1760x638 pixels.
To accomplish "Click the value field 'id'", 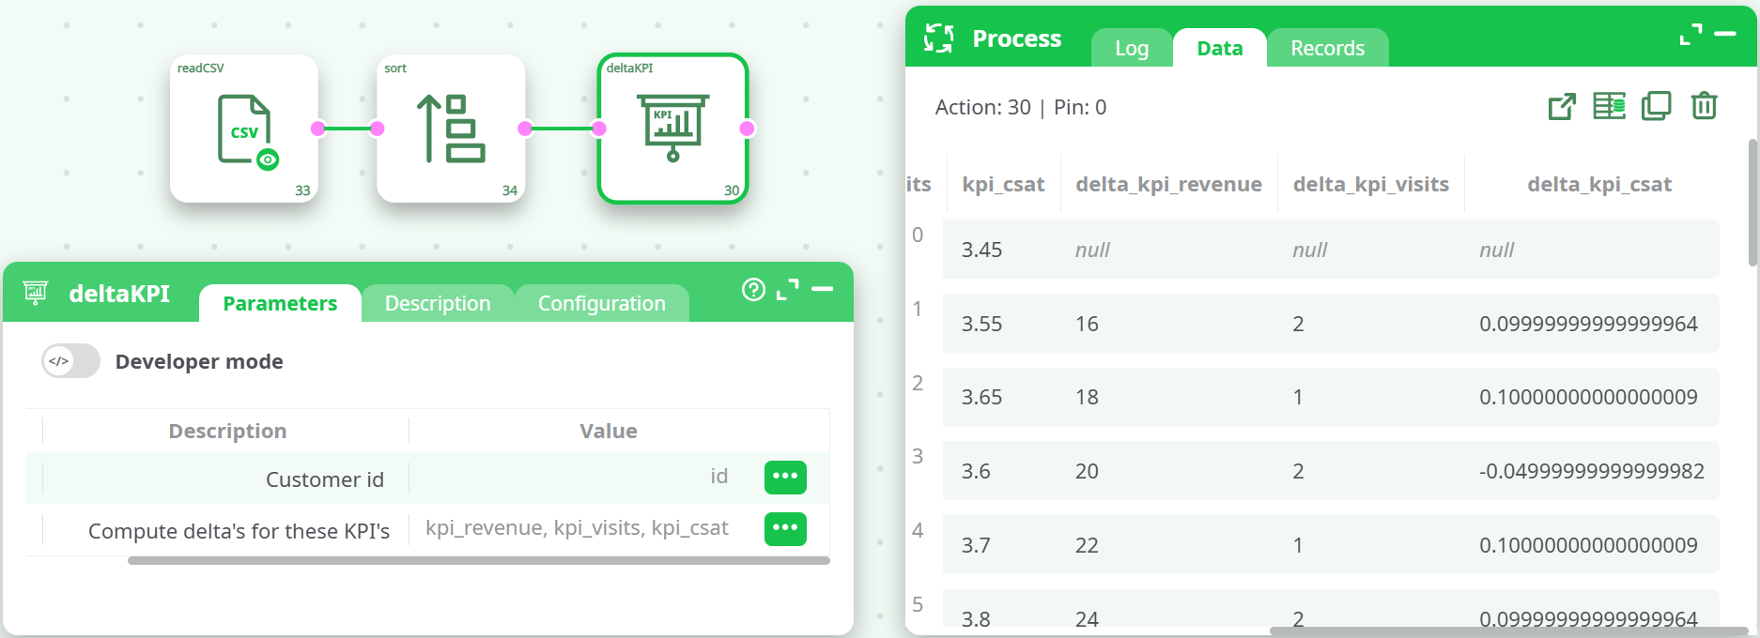I will (719, 476).
